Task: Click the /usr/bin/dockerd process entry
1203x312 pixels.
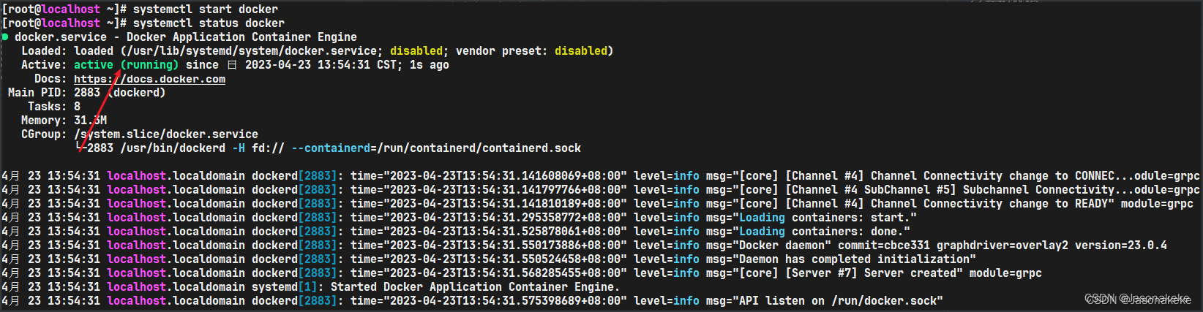Action: [x=173, y=148]
